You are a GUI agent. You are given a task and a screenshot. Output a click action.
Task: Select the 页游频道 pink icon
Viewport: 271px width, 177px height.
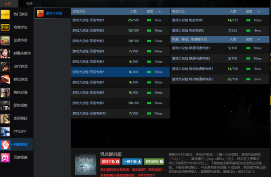[x=5, y=157]
